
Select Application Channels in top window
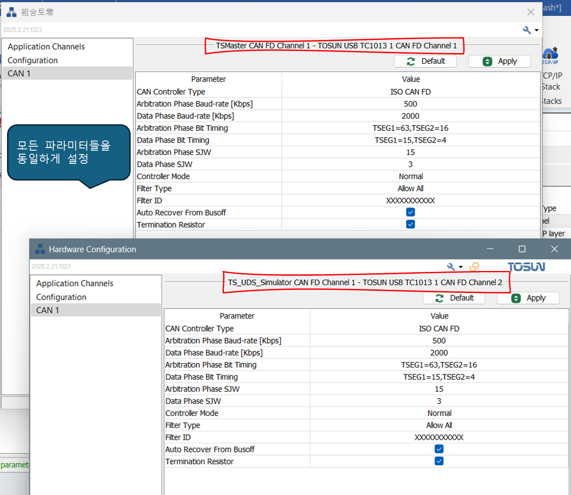(46, 47)
